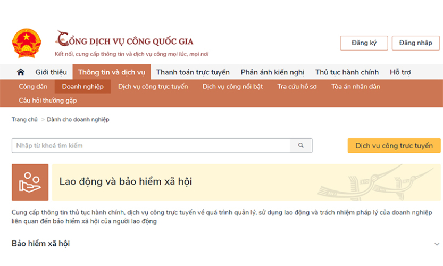Viewport: 443px width, 266px height.
Task: Expand the Bảo hiểm xã hội section chevron
Action: [x=437, y=244]
